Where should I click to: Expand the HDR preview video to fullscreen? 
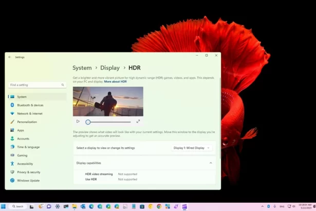(x=138, y=121)
